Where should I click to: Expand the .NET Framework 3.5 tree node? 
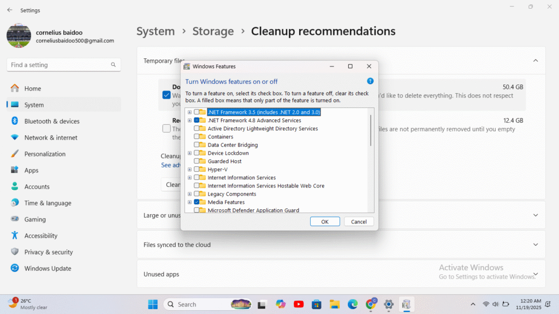click(189, 112)
